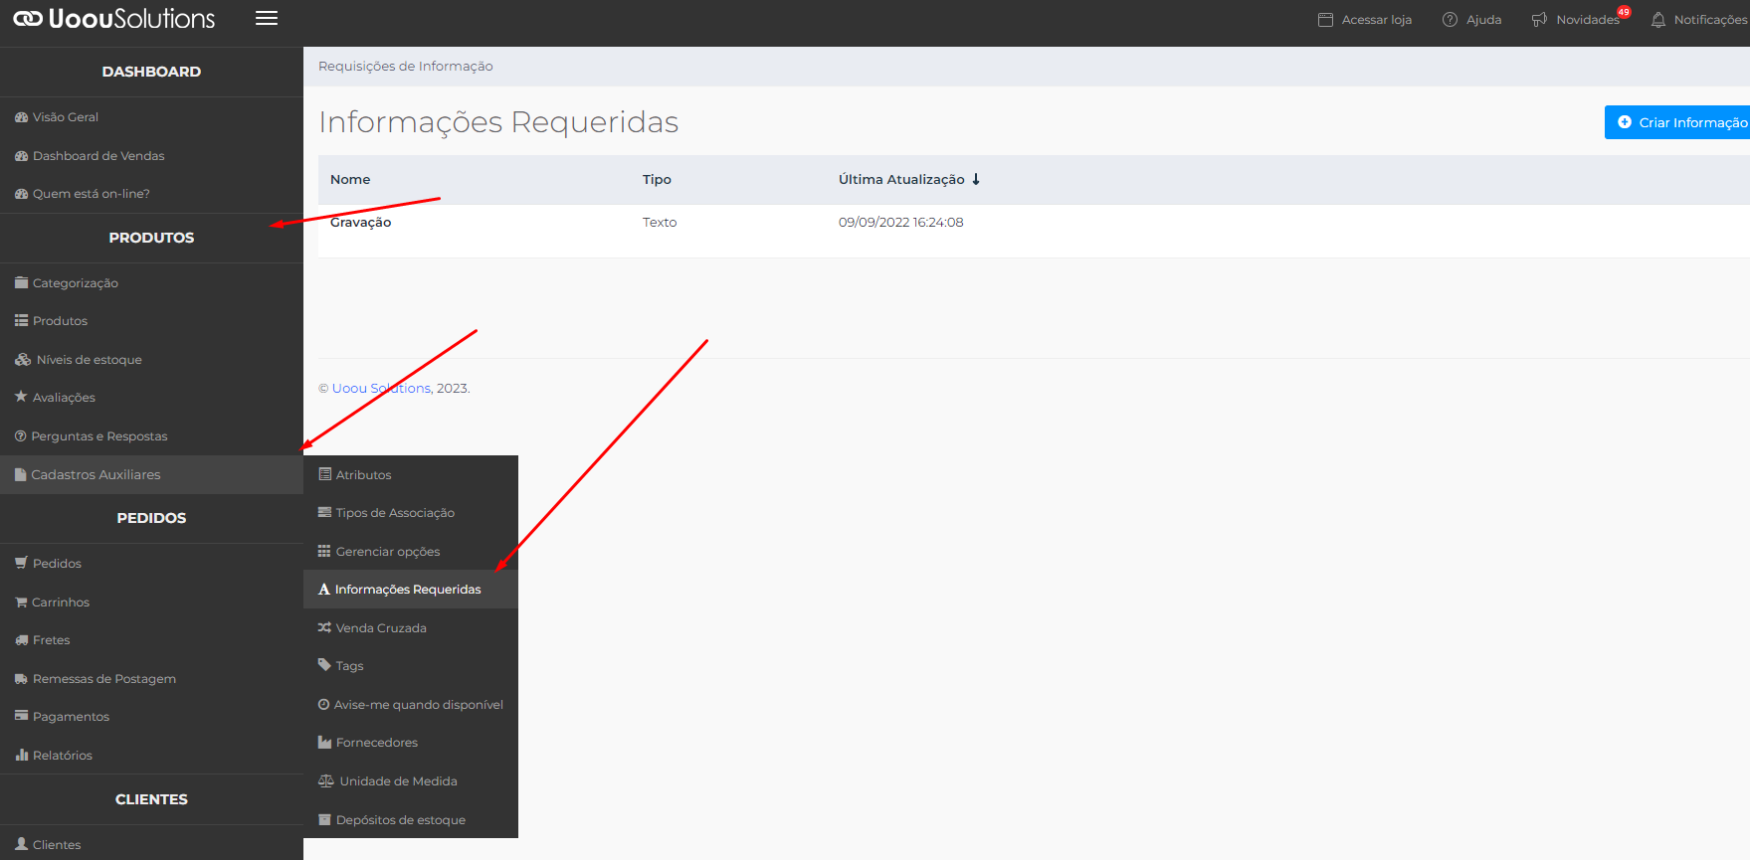Click the Fretes truck icon

[21, 639]
